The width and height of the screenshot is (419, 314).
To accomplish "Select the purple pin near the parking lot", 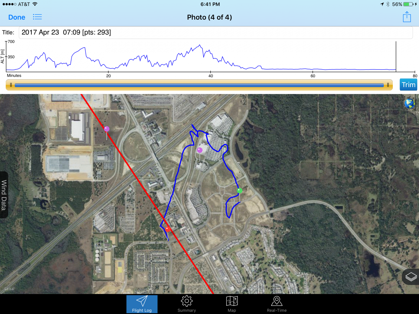I will point(200,150).
